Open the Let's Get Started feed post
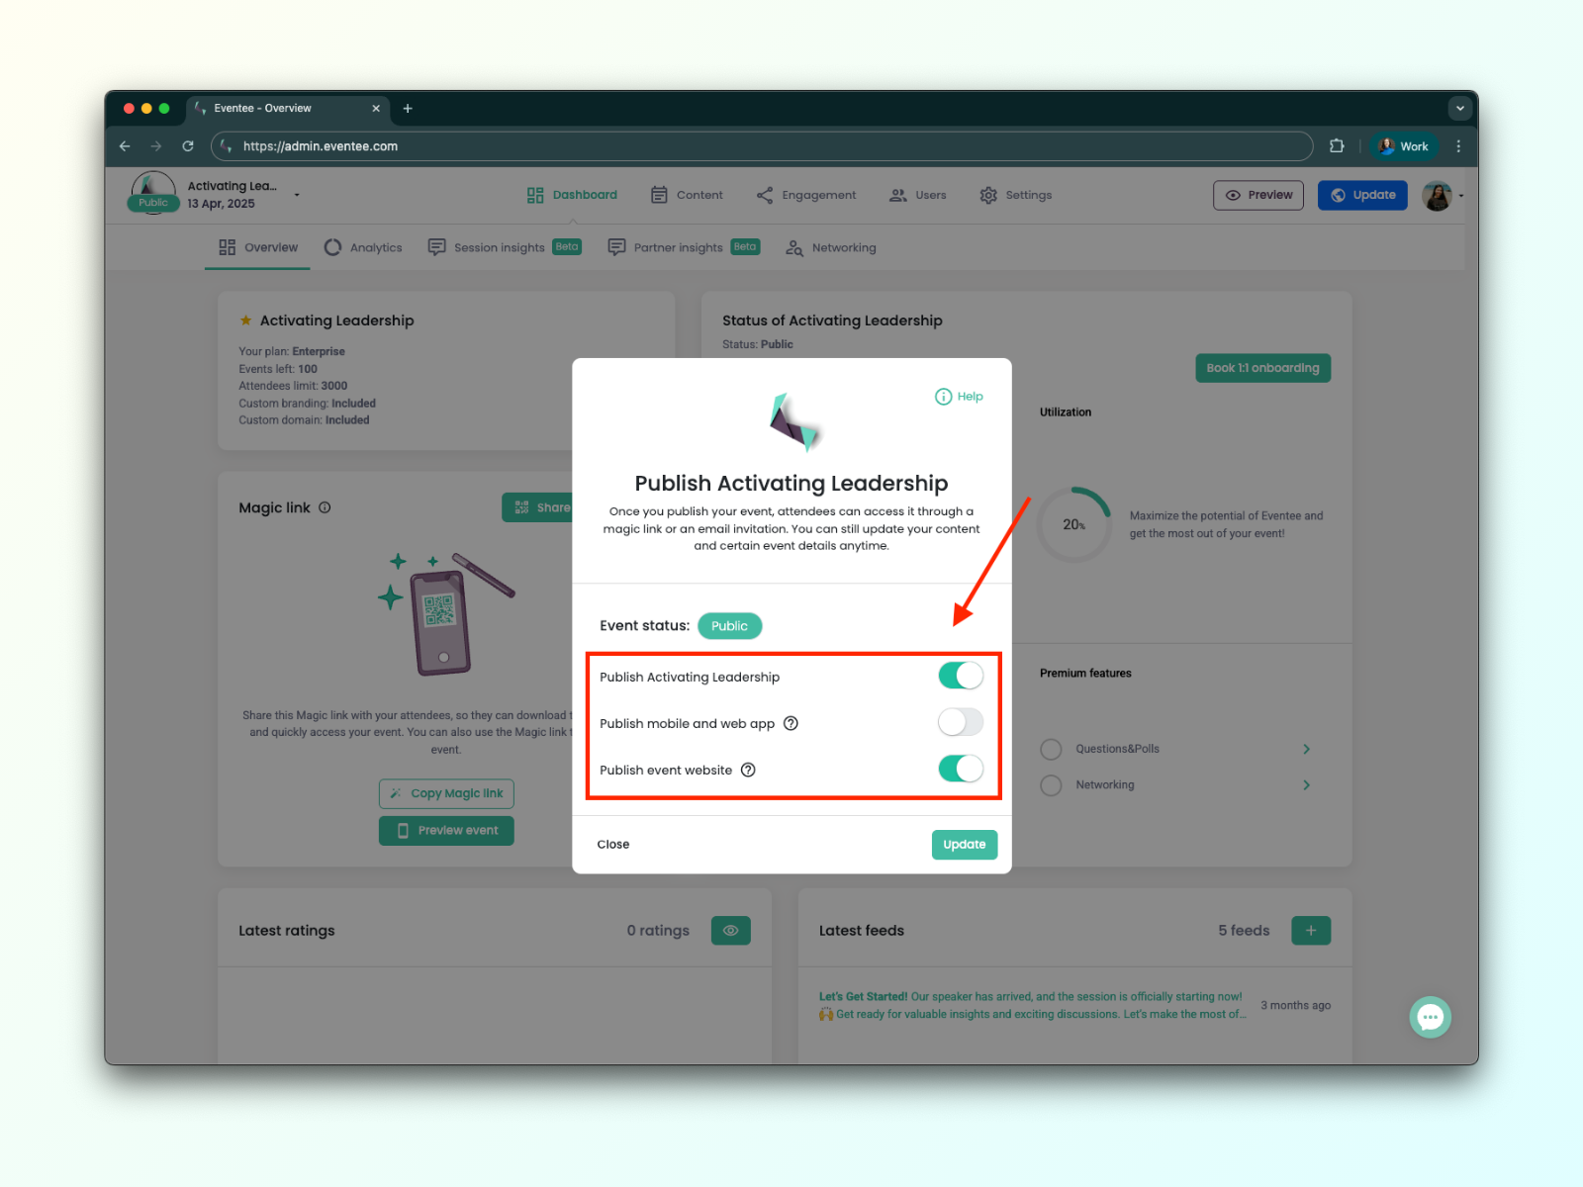Image resolution: width=1583 pixels, height=1187 pixels. 1031,1005
